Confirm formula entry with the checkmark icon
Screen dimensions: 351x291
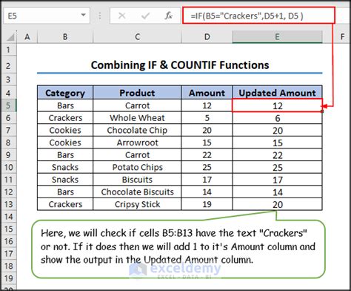145,16
